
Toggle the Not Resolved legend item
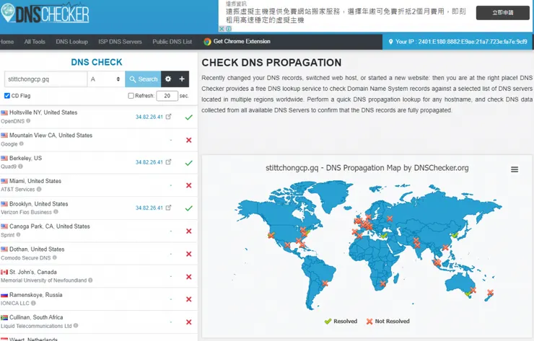[388, 322]
